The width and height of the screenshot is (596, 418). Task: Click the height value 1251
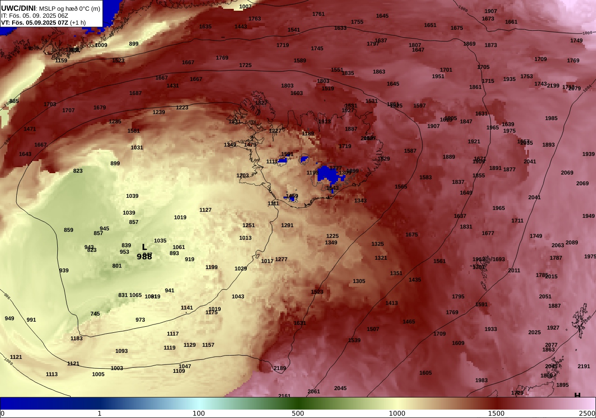pos(249,225)
